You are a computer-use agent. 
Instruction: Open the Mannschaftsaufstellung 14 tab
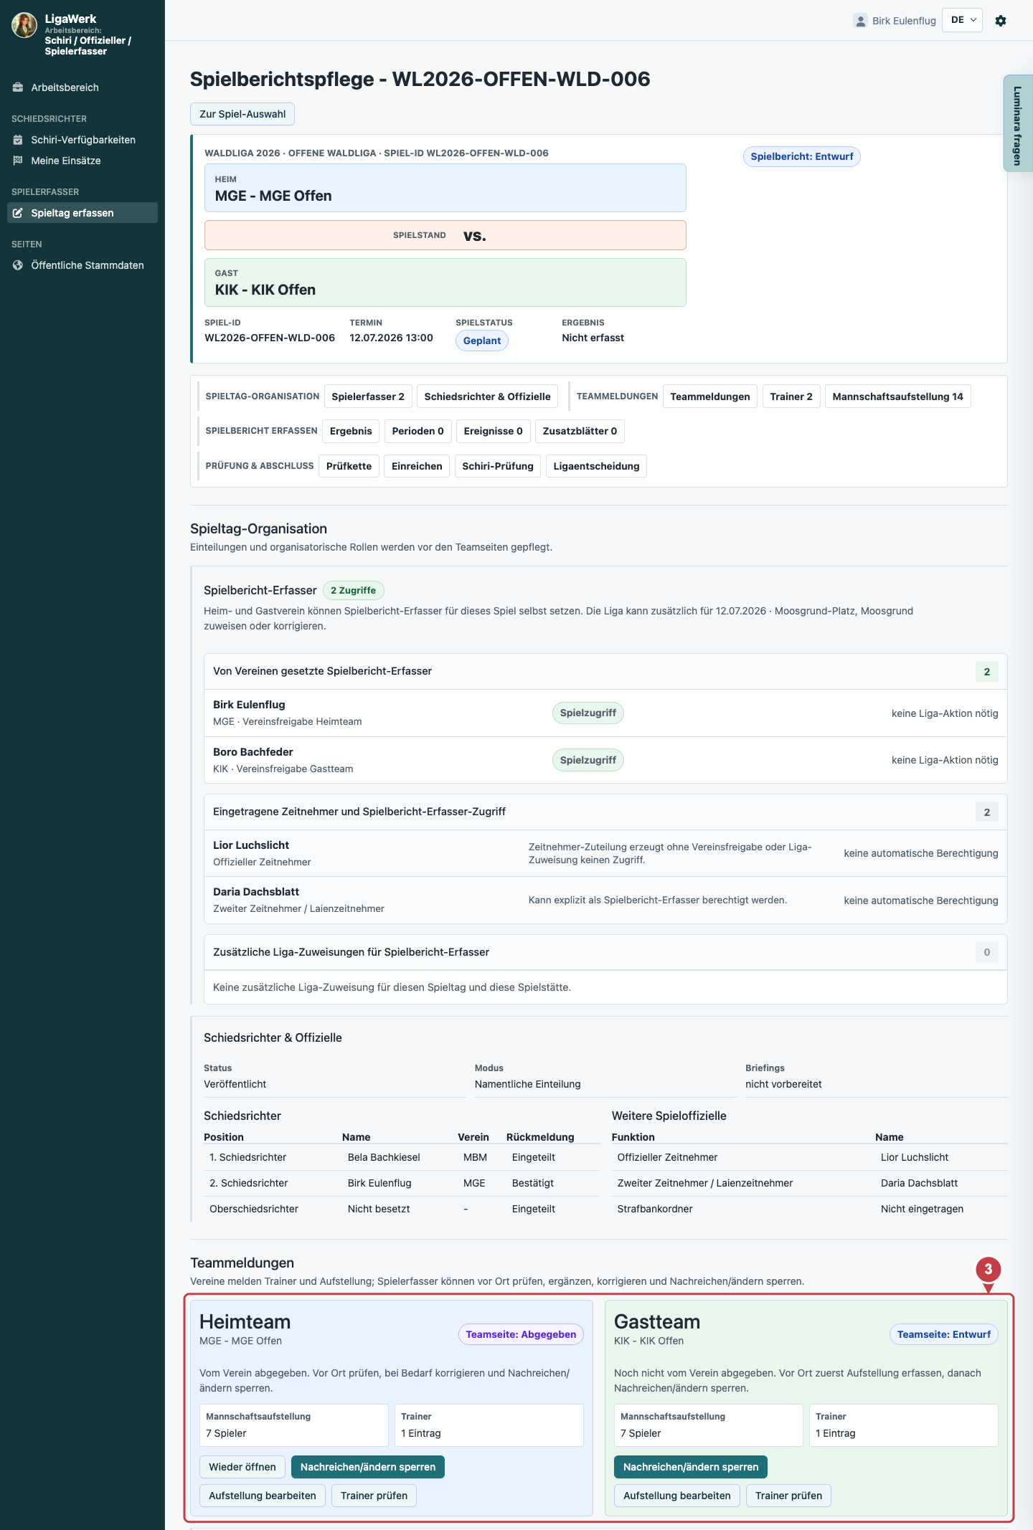coord(898,396)
